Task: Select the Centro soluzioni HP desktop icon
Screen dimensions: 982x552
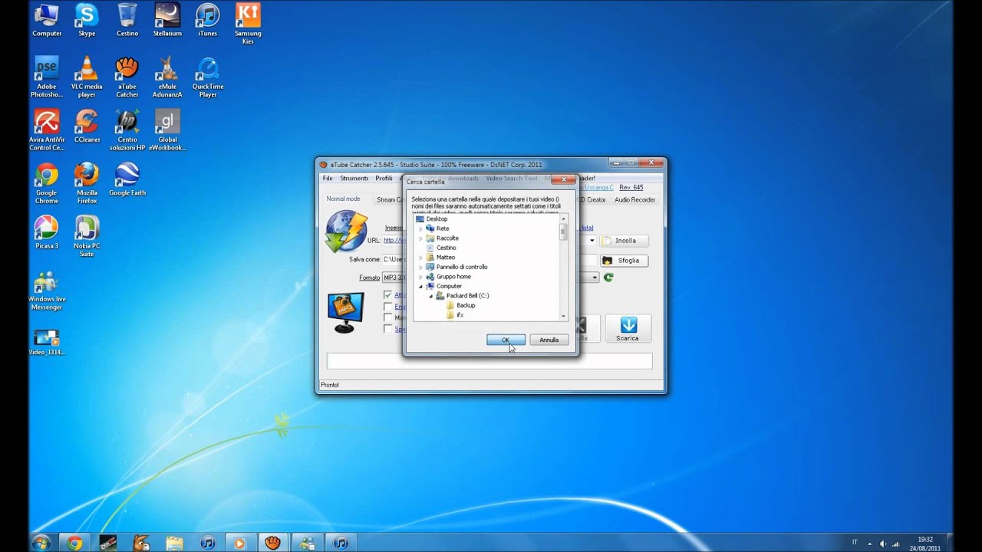Action: coord(127,130)
